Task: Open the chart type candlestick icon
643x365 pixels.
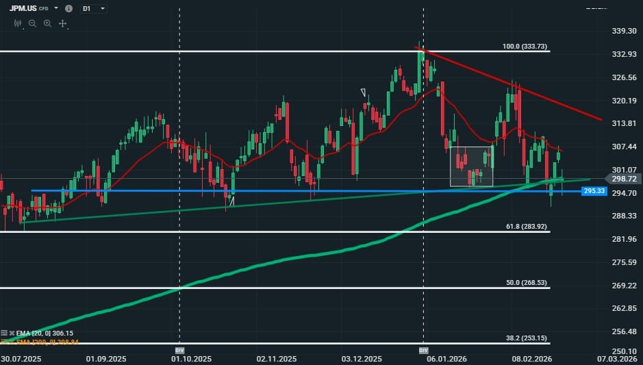Action: 18,23
